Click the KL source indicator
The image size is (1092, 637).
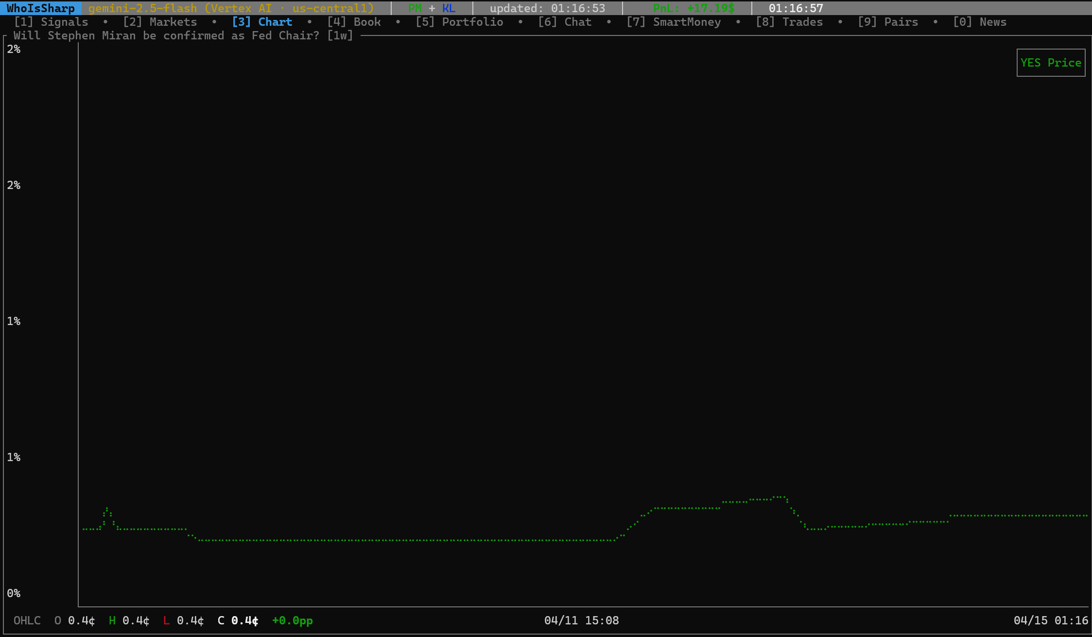tap(449, 8)
